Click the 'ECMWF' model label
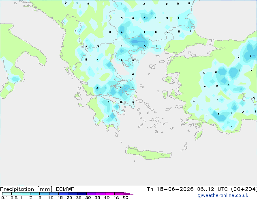This screenshot has height=199, width=257. tap(65, 189)
